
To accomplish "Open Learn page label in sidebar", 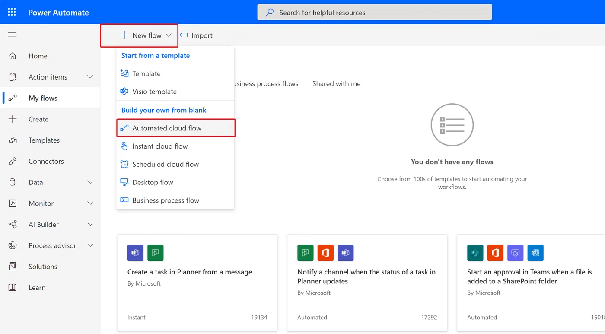I will tap(37, 287).
